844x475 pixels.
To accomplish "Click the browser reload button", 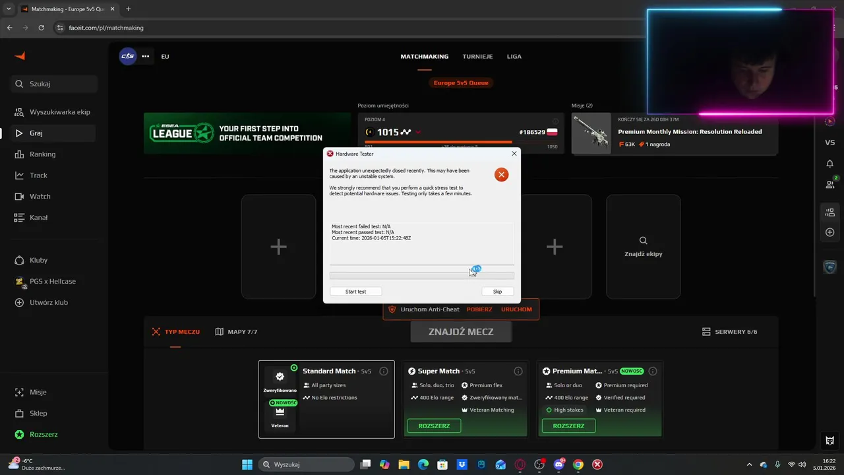I will coord(42,28).
